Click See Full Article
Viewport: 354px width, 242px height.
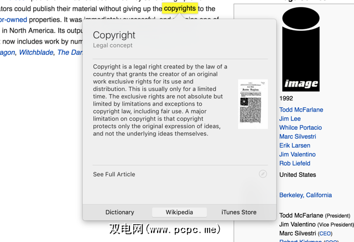coord(114,175)
